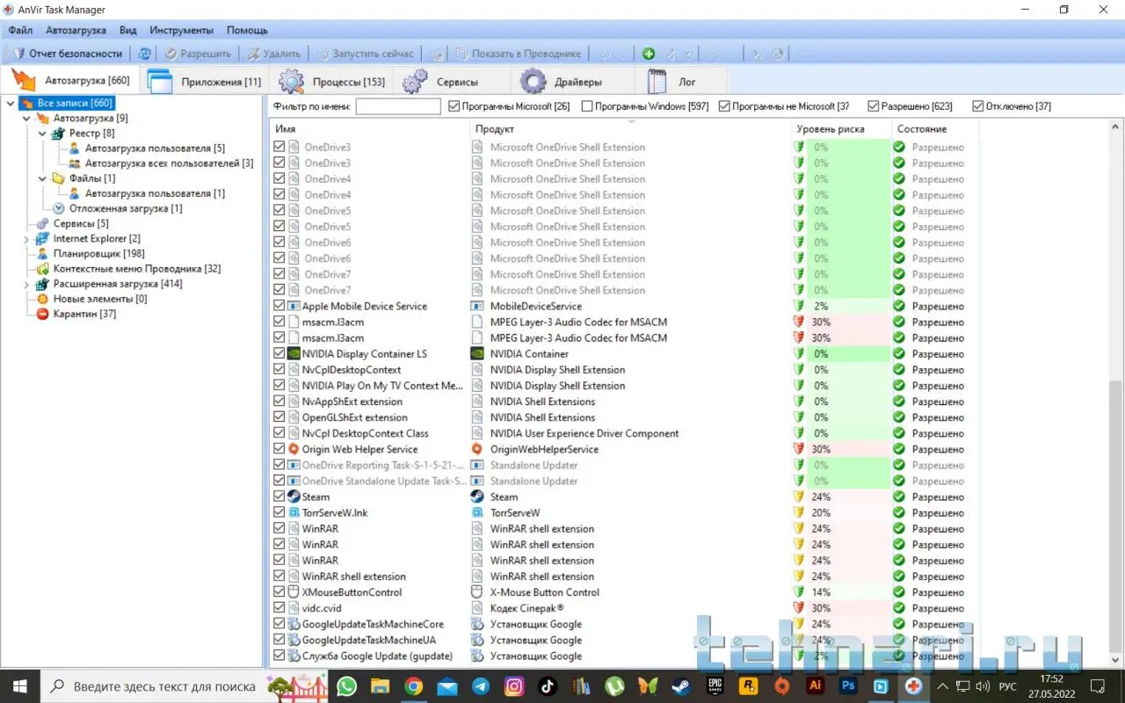Click the green add entry icon in toolbar
Viewport: 1125px width, 703px height.
click(x=649, y=54)
